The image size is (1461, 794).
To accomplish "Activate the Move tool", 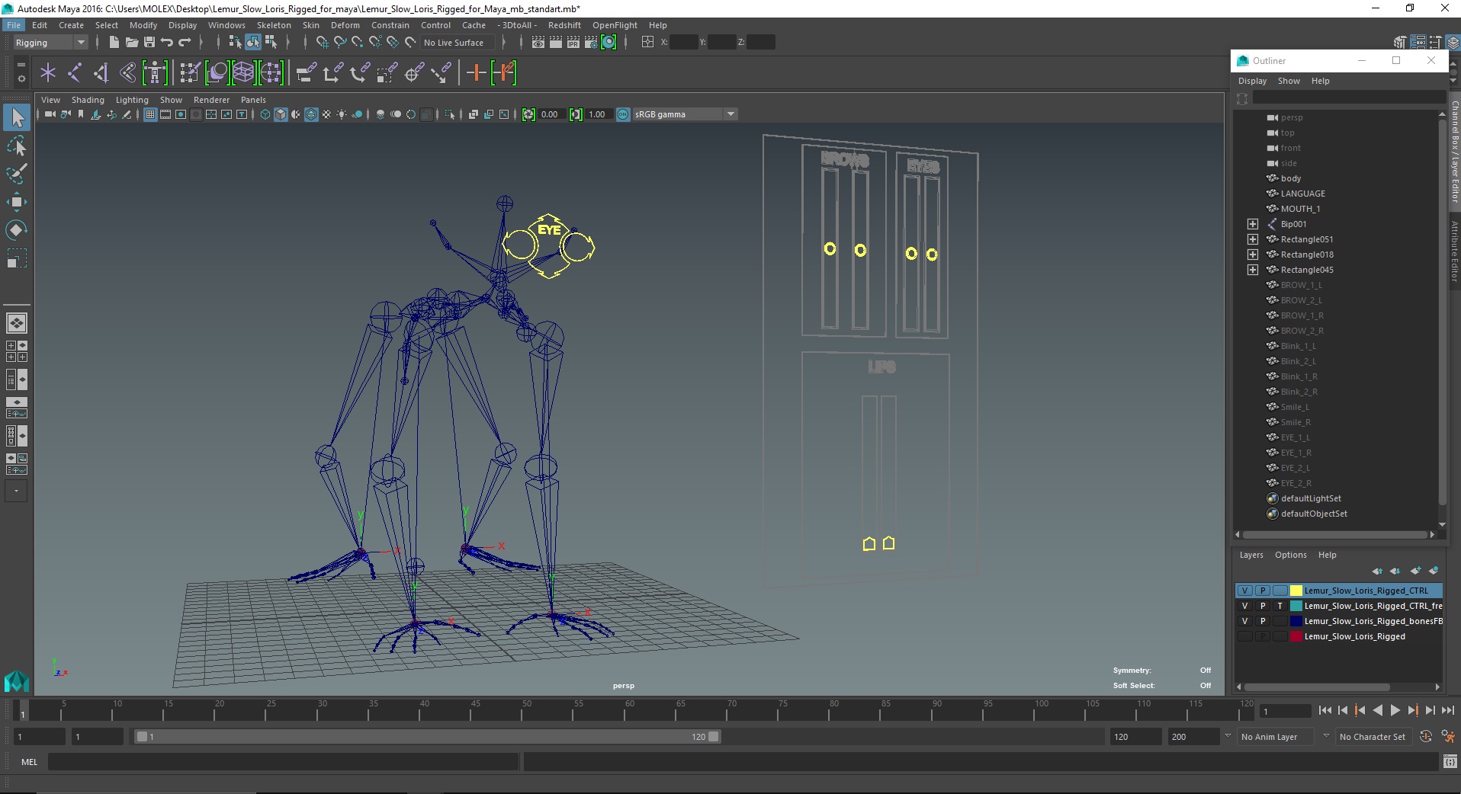I will 17,202.
